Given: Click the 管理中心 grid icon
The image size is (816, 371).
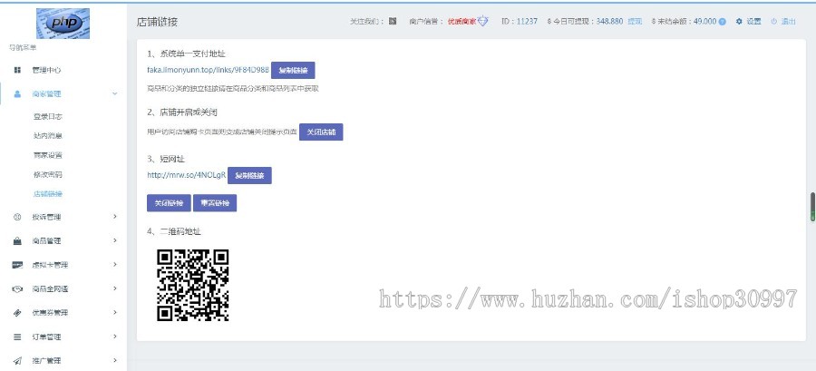Looking at the screenshot, I should pos(17,70).
